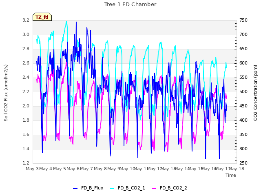Screen dimensions: 261x196
Task: Click the 600 right axis tick label
Action: [243, 63]
